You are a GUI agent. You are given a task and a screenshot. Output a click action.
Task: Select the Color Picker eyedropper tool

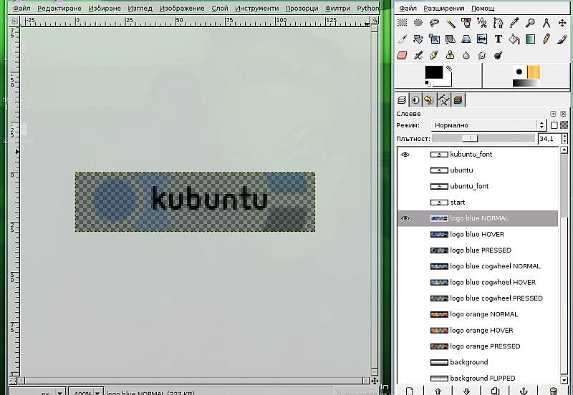click(x=514, y=23)
